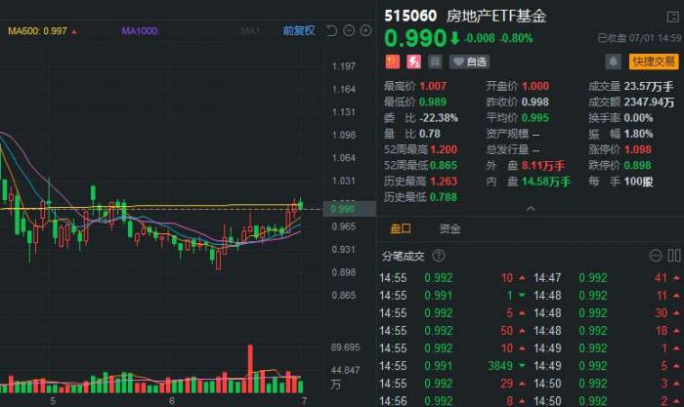Switch to 盘口 tab
Screen dimensions: 684x407
point(400,228)
